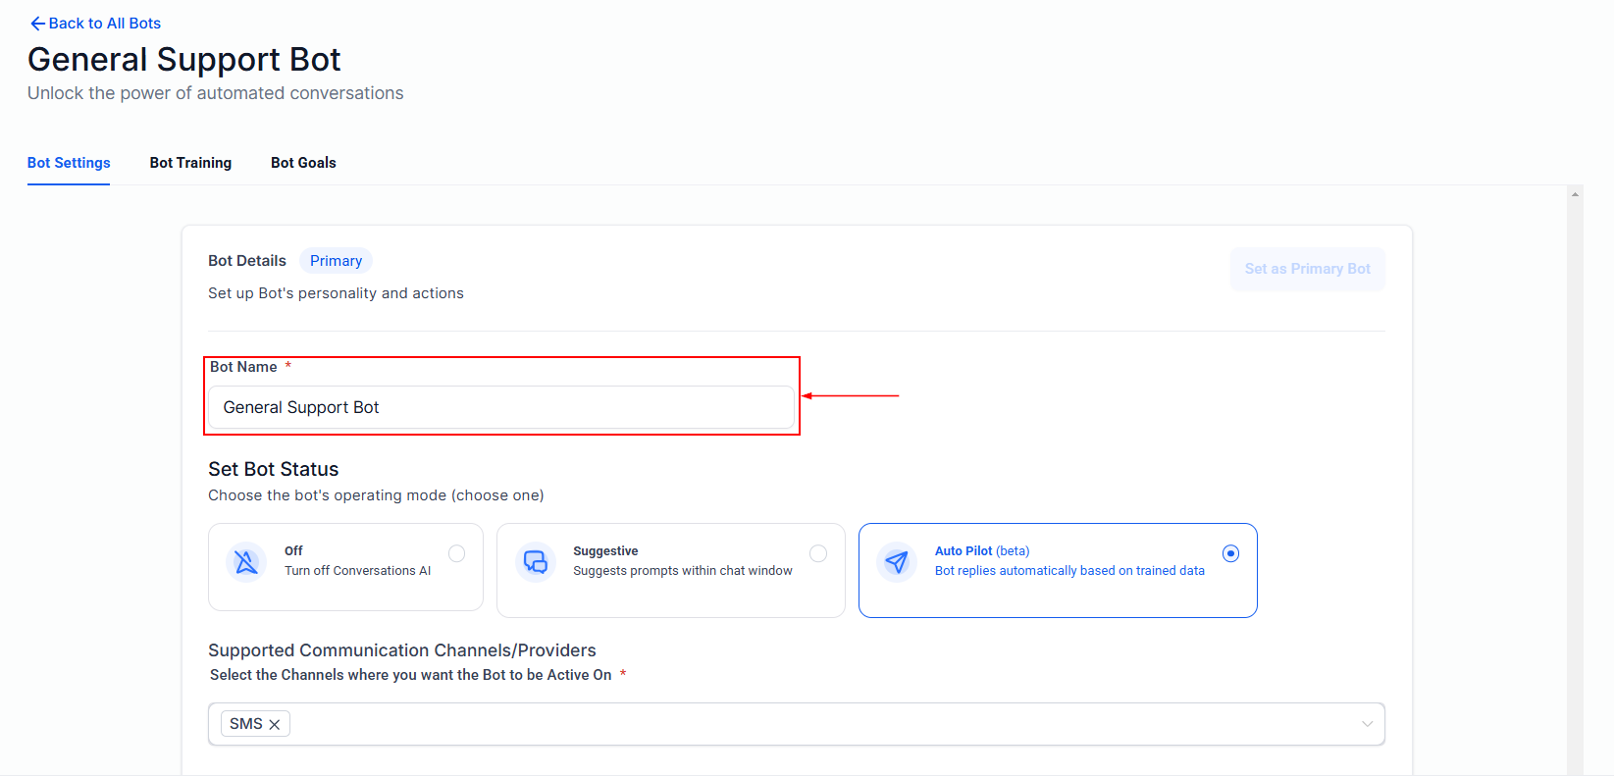Viewport: 1614px width, 777px height.
Task: Click the back arrow icon beside All Bots
Action: (x=37, y=24)
